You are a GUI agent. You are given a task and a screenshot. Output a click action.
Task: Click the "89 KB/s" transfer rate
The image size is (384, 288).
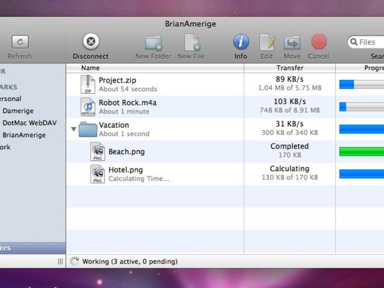click(x=289, y=79)
